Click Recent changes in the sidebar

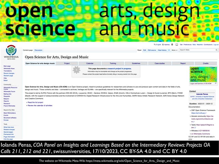tap(9, 73)
